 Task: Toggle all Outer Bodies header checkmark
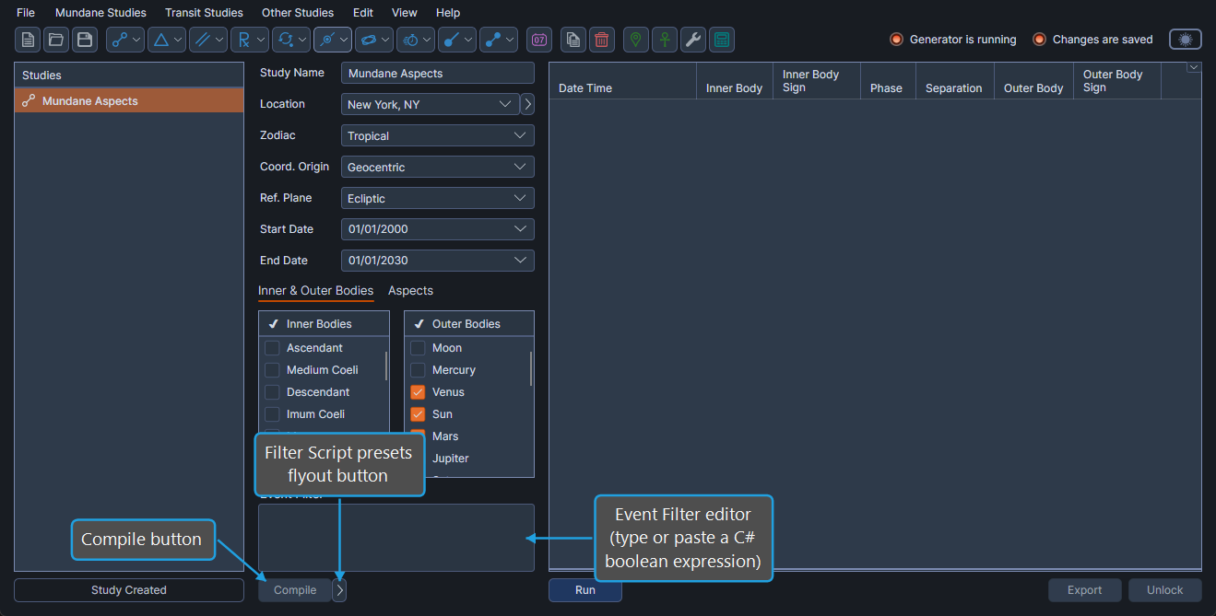(x=419, y=324)
